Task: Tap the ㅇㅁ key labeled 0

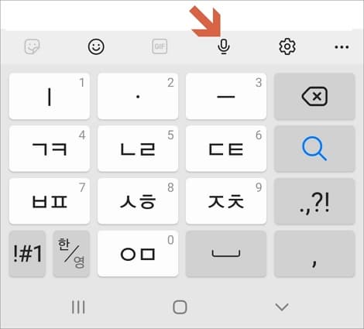Action: [x=138, y=254]
